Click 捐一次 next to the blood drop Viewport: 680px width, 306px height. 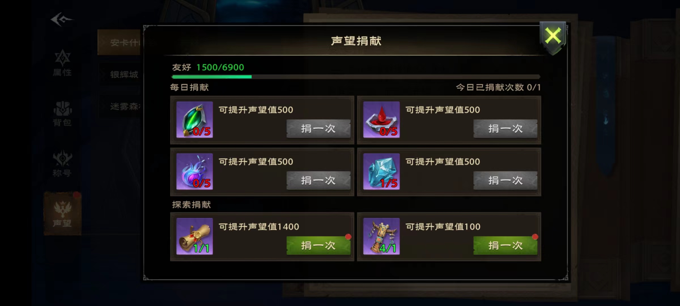coord(505,128)
